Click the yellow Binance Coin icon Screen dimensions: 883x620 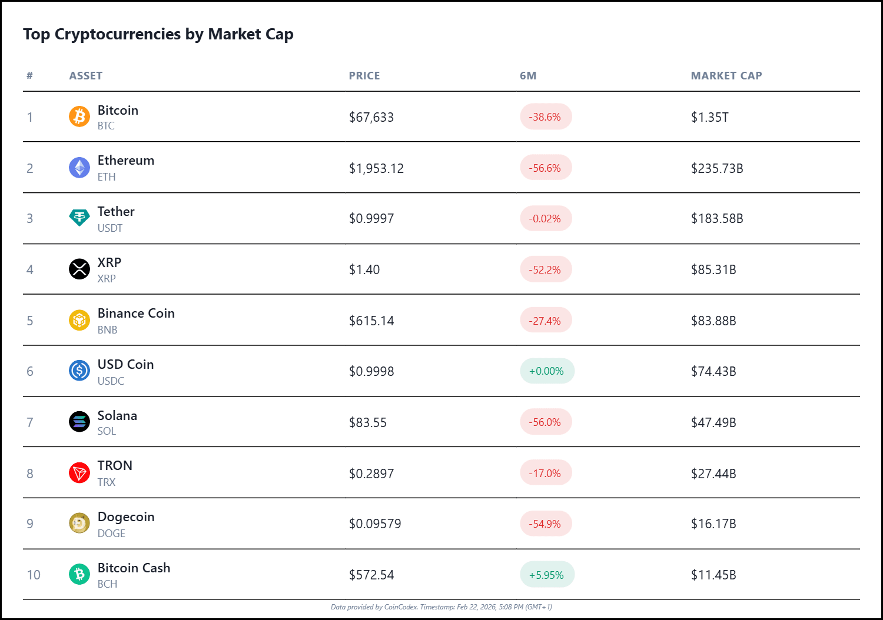click(x=79, y=321)
